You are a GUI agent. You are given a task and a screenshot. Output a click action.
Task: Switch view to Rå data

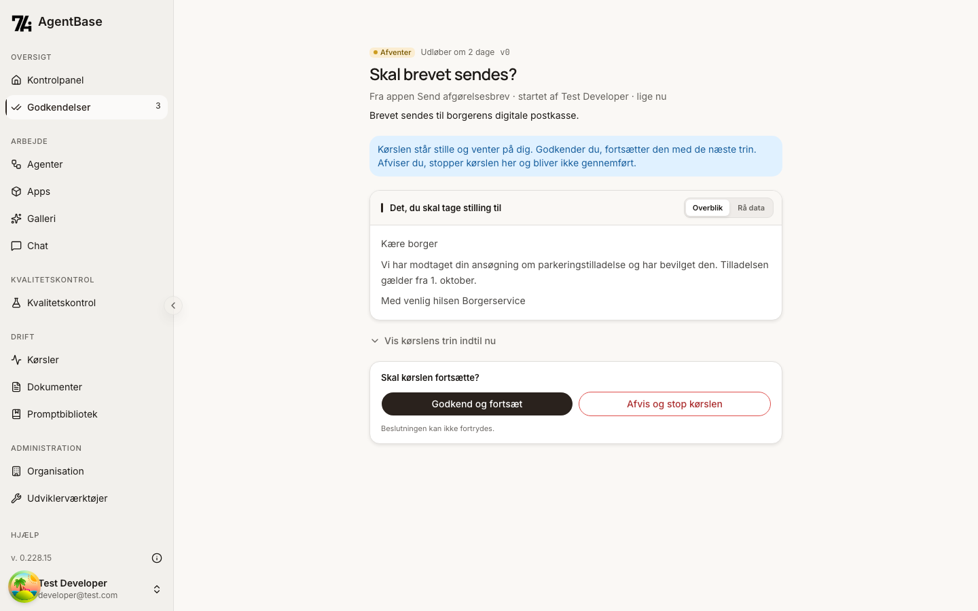(751, 208)
